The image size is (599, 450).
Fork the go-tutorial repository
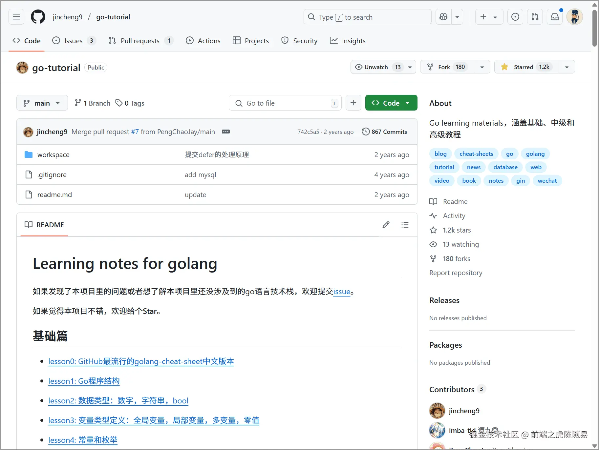(447, 67)
